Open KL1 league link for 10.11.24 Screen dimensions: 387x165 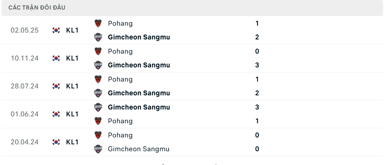click(72, 58)
